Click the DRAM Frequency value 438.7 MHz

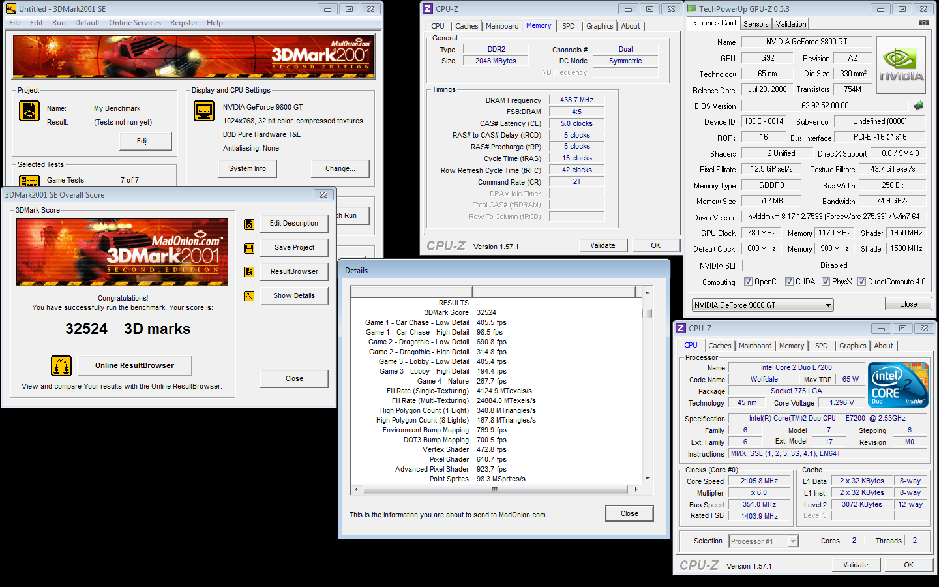[576, 100]
